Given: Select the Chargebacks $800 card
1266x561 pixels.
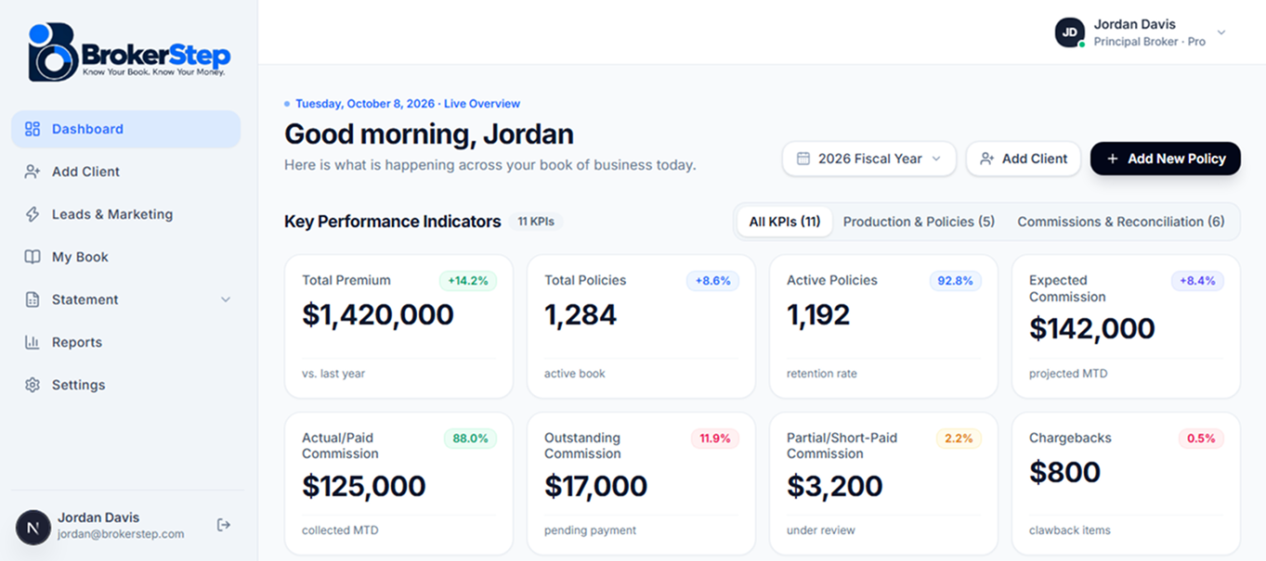Looking at the screenshot, I should pyautogui.click(x=1126, y=483).
